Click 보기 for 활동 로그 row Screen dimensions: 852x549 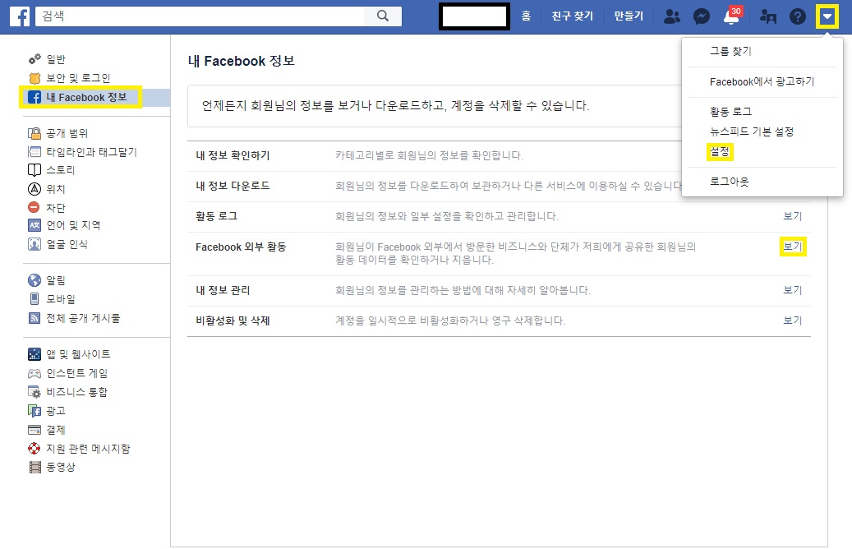[x=792, y=216]
